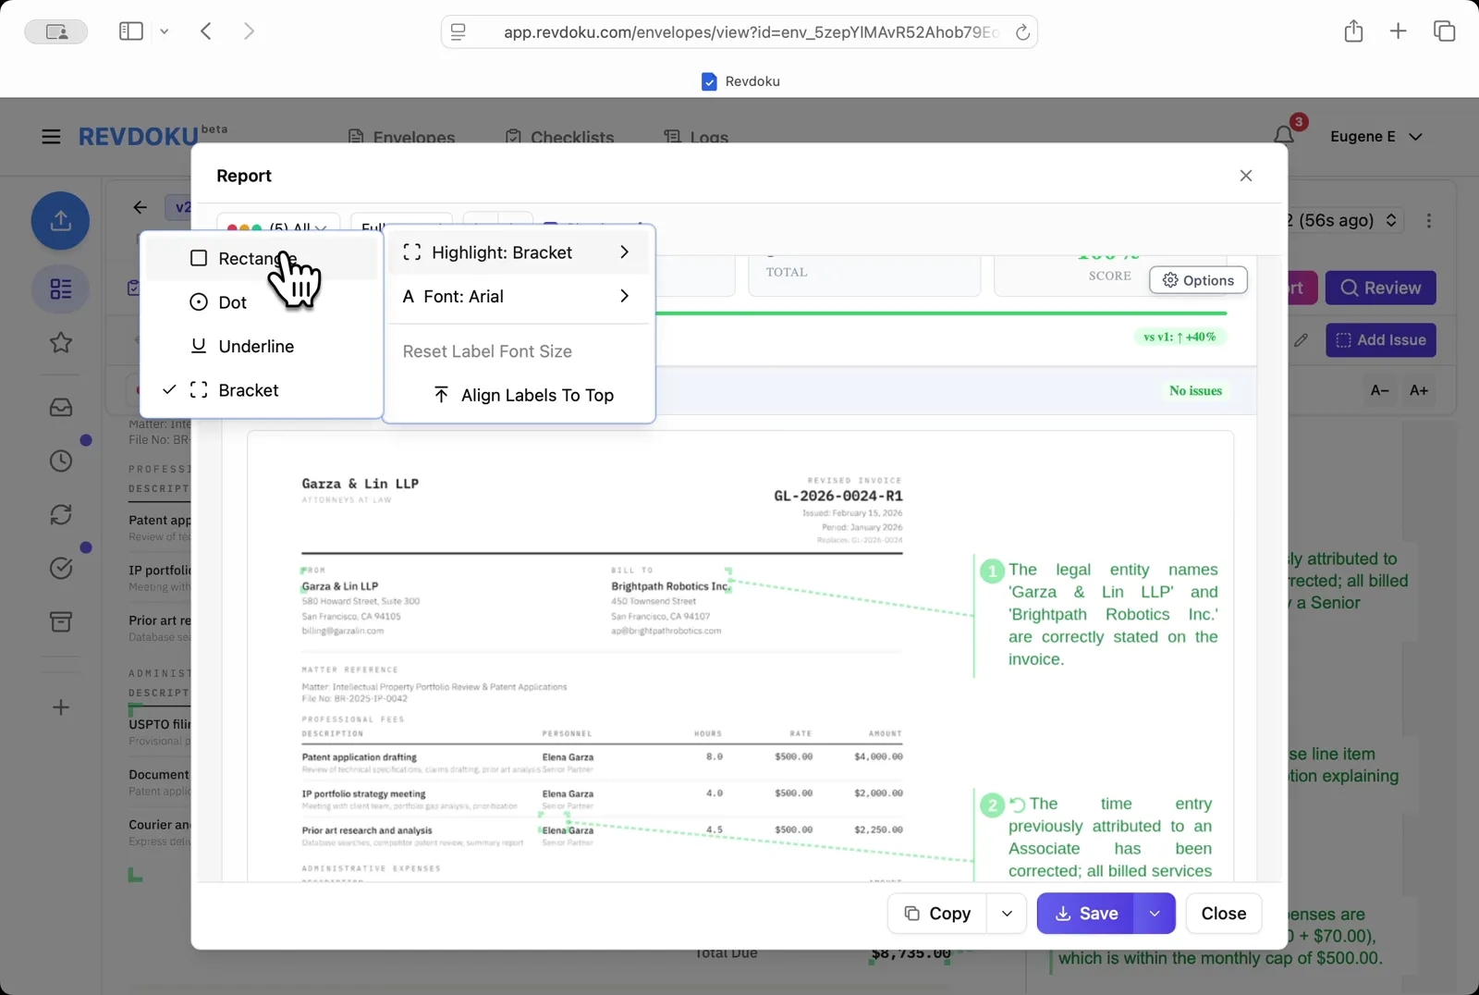1479x995 pixels.
Task: Select the envelopes list icon in sidebar
Action: click(x=60, y=289)
